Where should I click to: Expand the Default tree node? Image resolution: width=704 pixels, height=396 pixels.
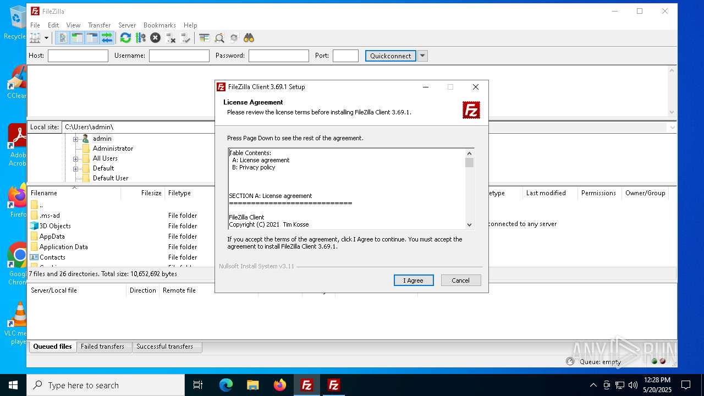(76, 168)
